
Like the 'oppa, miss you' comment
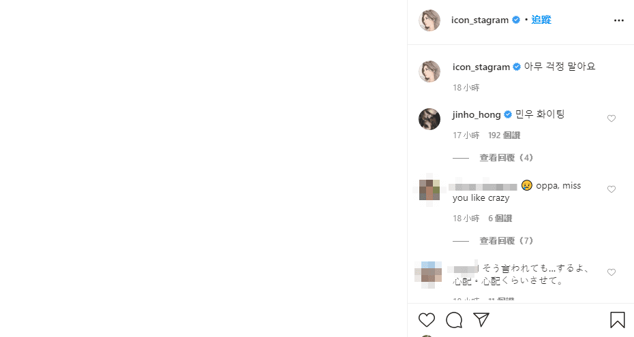(612, 189)
